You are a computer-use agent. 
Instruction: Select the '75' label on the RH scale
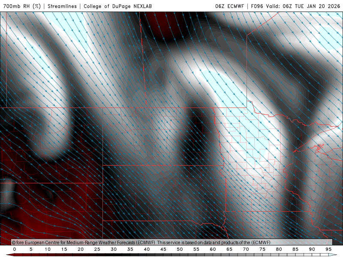[262, 249]
